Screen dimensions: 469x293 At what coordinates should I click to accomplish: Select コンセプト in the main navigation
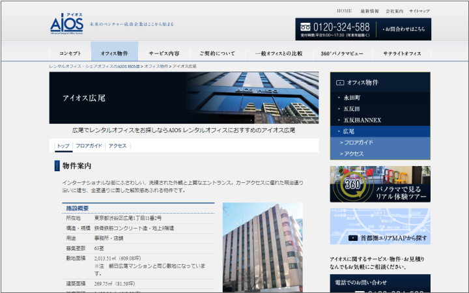coord(70,53)
